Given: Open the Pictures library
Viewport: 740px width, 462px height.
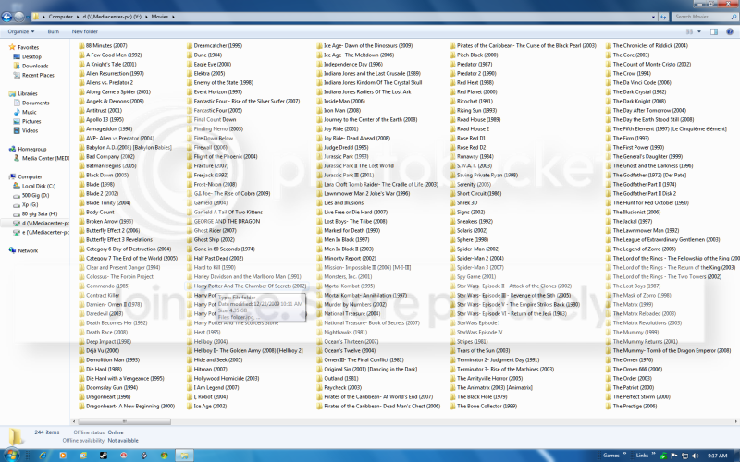Looking at the screenshot, I should [x=31, y=121].
